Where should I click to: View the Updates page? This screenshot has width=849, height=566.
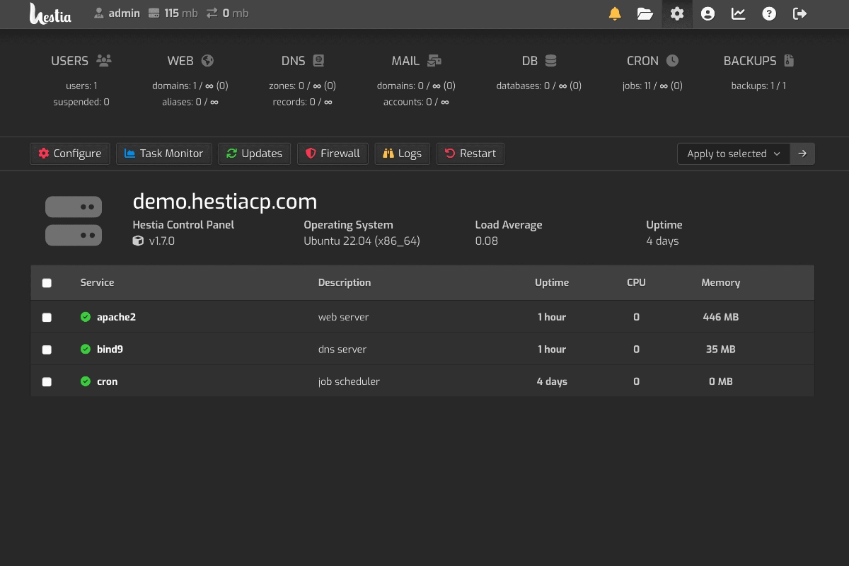coord(254,153)
